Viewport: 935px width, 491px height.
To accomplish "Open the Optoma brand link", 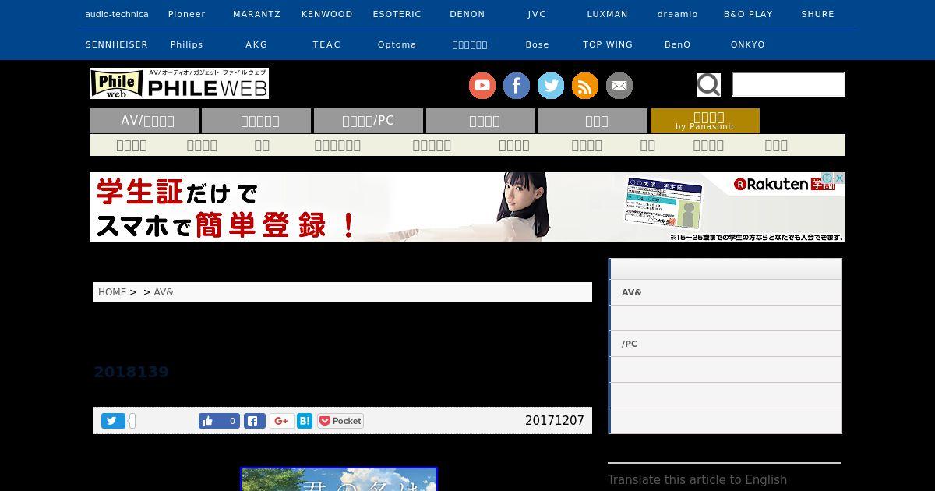I will [x=397, y=44].
